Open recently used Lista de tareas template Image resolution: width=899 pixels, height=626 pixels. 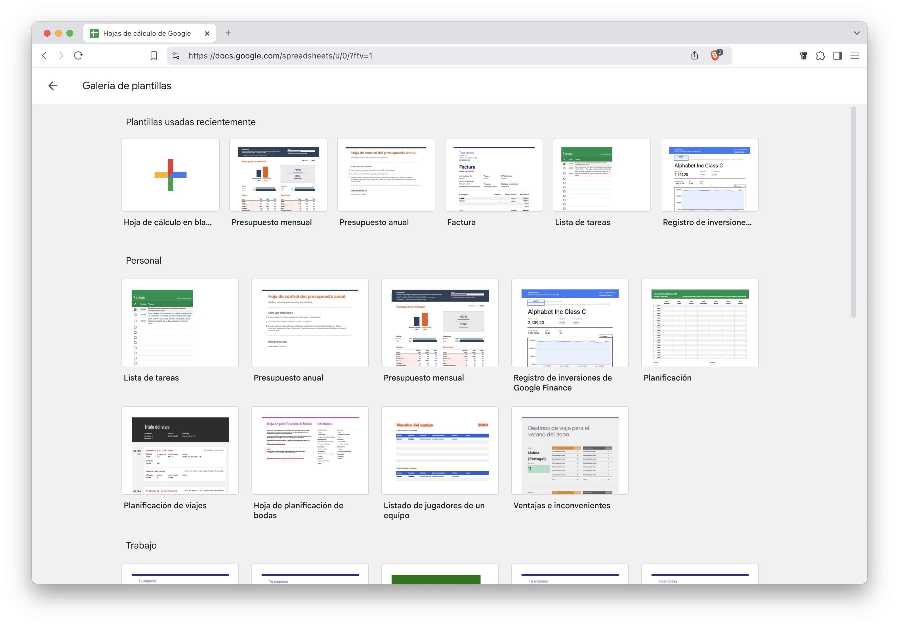click(x=601, y=175)
